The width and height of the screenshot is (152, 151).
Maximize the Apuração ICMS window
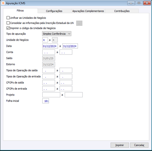click(x=139, y=3)
